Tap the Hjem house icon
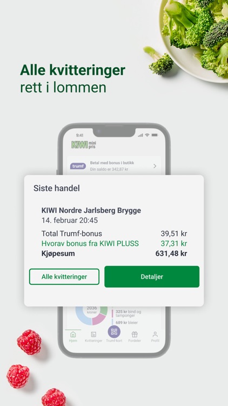The height and width of the screenshot is (406, 228). coord(73,335)
